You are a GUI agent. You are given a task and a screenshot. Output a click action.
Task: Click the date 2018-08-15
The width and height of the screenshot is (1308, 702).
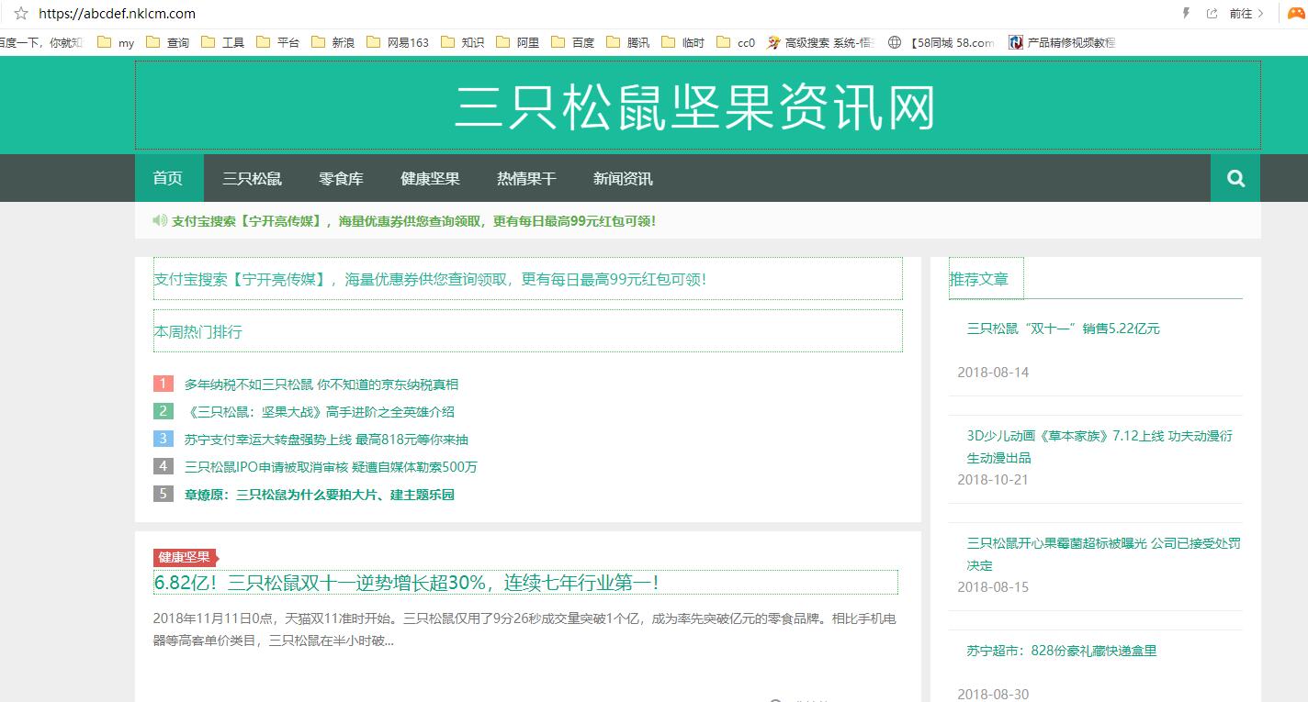(x=993, y=587)
